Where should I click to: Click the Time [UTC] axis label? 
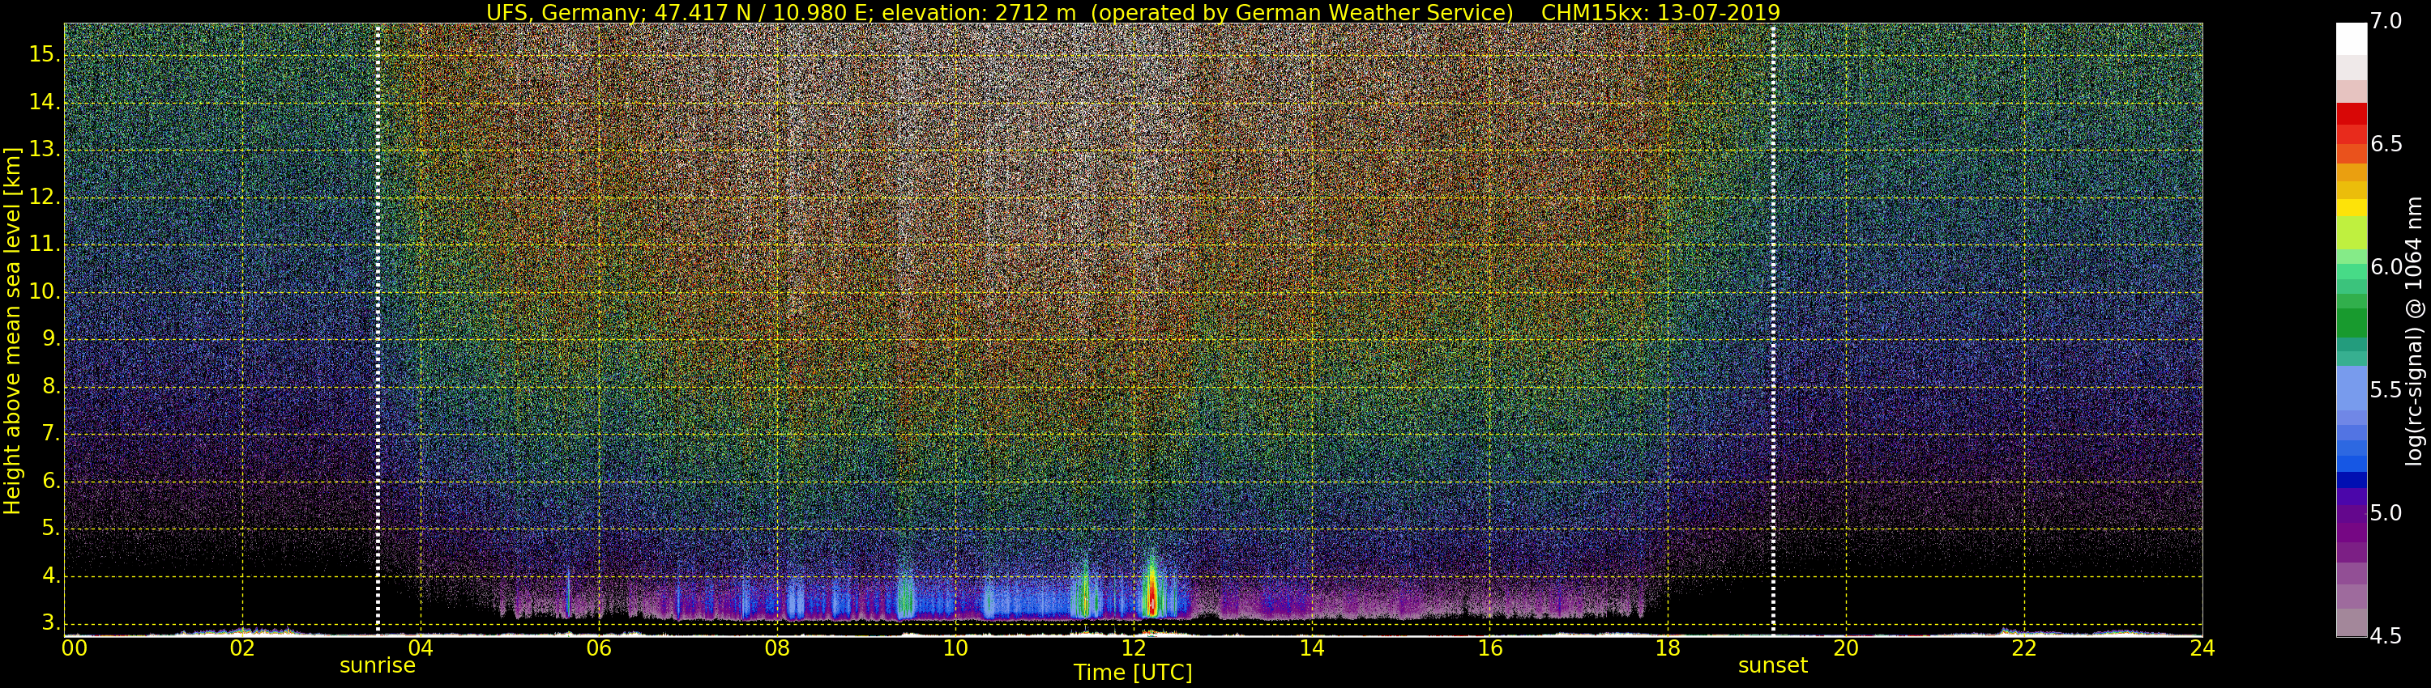[1133, 673]
